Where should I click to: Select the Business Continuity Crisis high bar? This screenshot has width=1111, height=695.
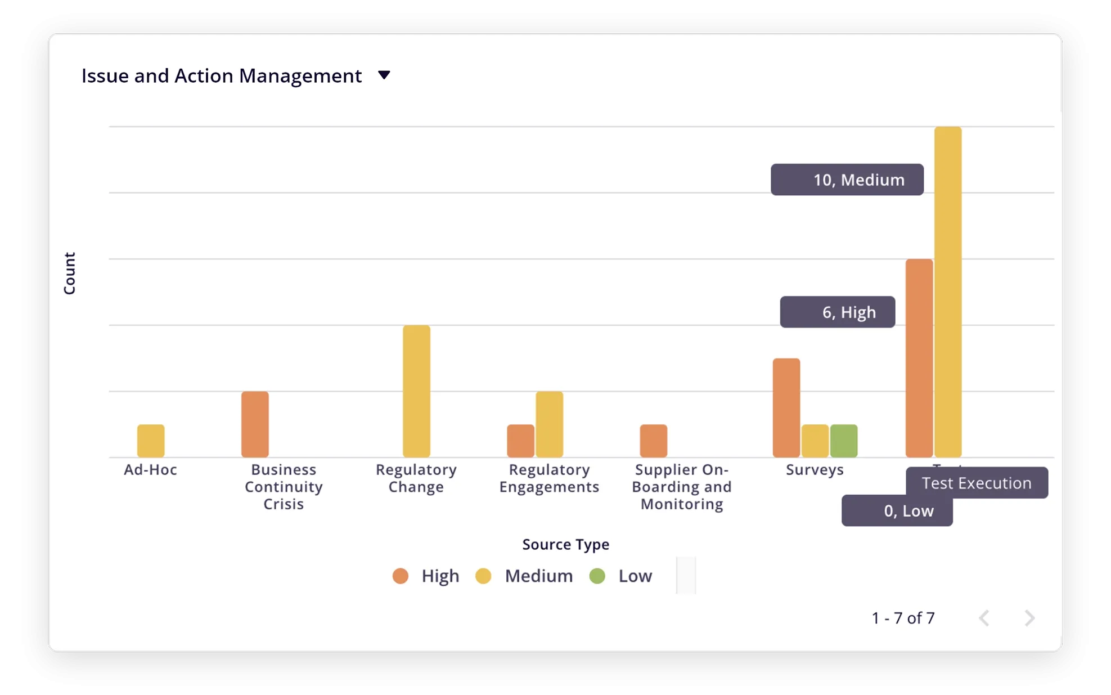(255, 424)
